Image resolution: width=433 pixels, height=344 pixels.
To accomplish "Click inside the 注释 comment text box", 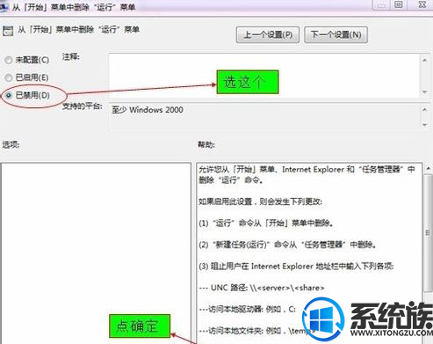I will click(x=264, y=76).
